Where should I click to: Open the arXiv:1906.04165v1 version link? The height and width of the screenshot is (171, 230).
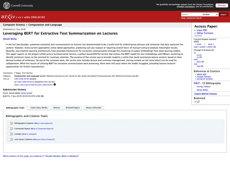26,82
